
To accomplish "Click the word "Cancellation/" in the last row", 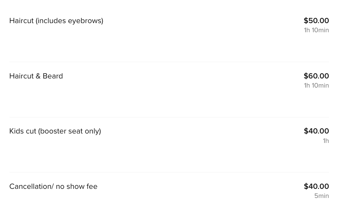I will (x=31, y=186).
